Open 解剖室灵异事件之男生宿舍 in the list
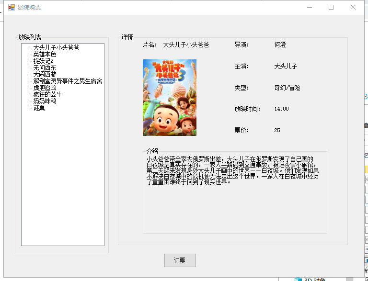The width and height of the screenshot is (368, 281). (x=68, y=81)
